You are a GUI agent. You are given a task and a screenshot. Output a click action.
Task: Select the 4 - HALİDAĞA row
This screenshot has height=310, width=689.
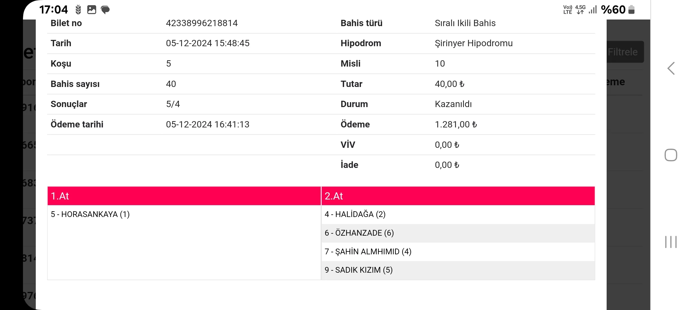(x=355, y=214)
